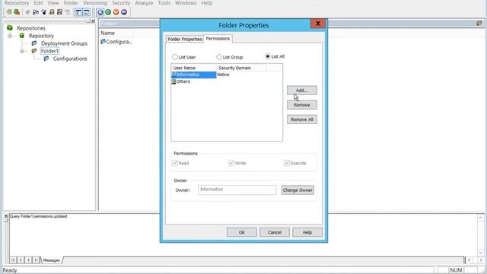Viewport: 487px width, 274px height.
Task: Select the Informatica row in user list
Action: (x=193, y=75)
